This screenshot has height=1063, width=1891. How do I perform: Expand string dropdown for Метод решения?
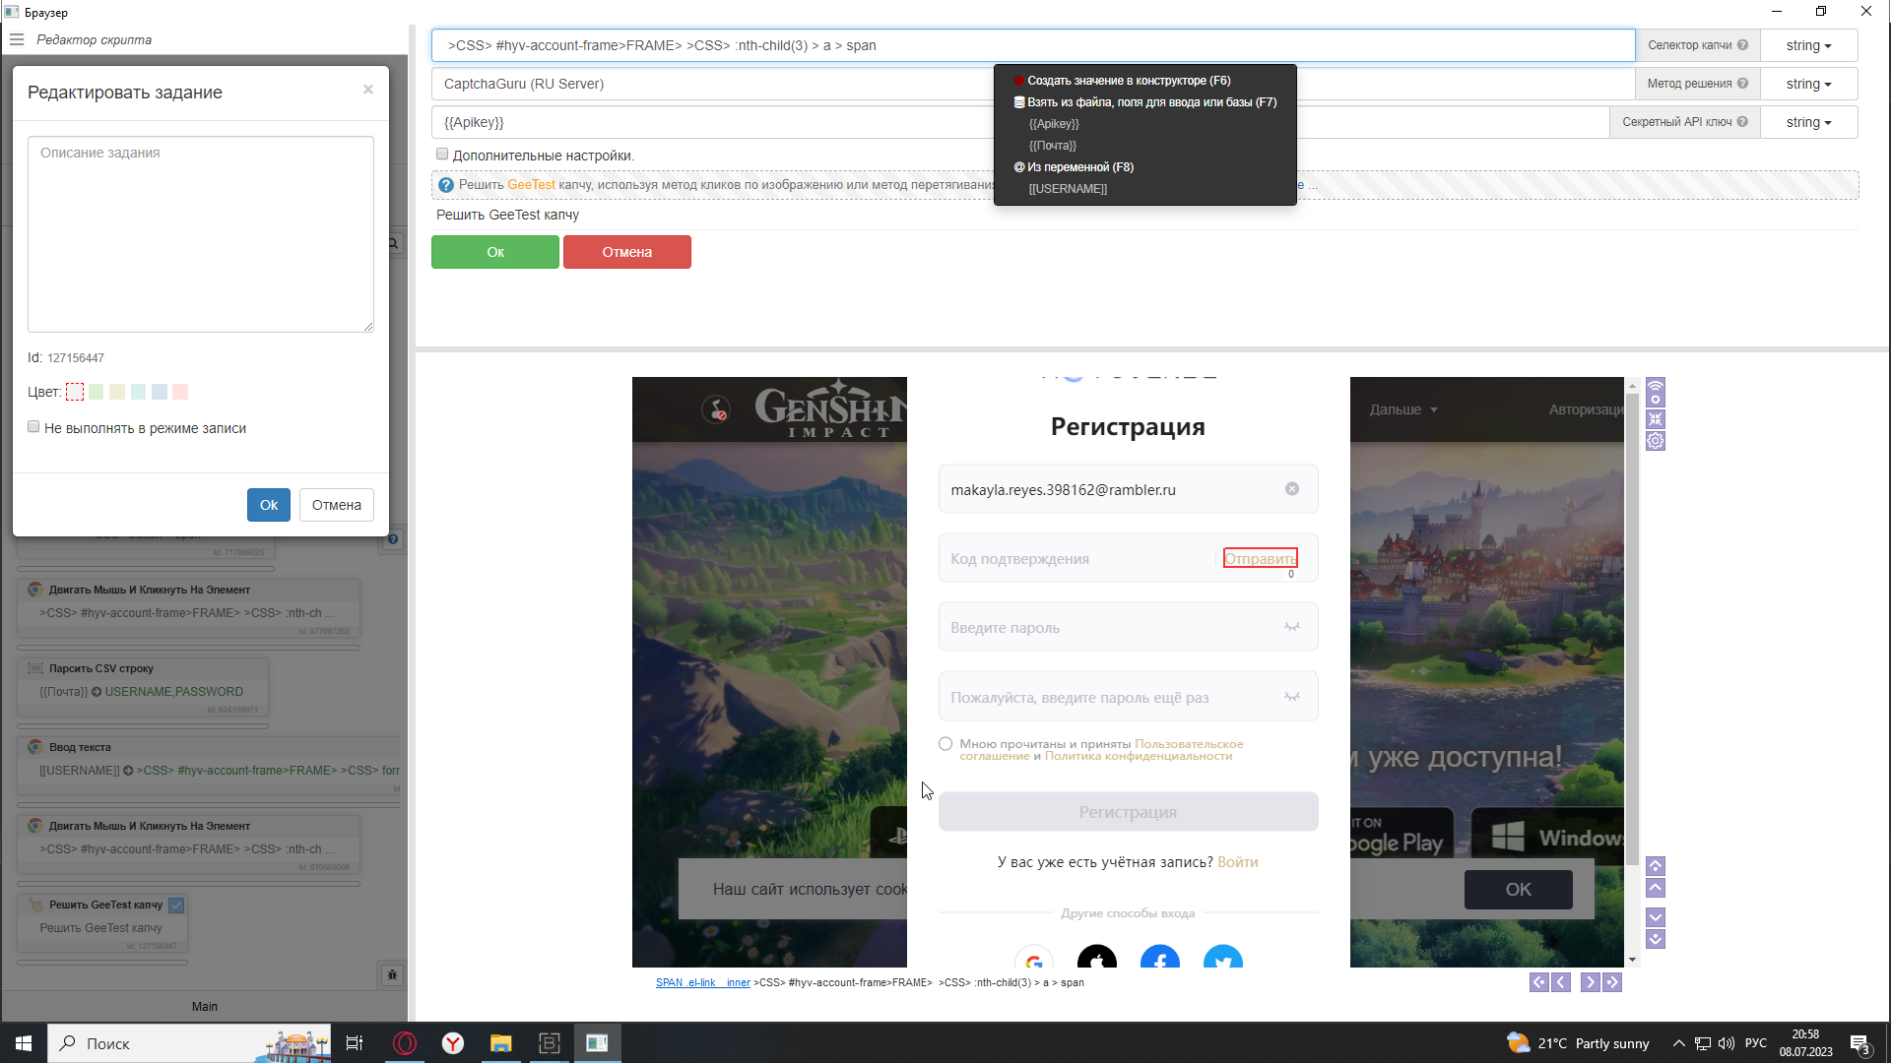[1808, 84]
